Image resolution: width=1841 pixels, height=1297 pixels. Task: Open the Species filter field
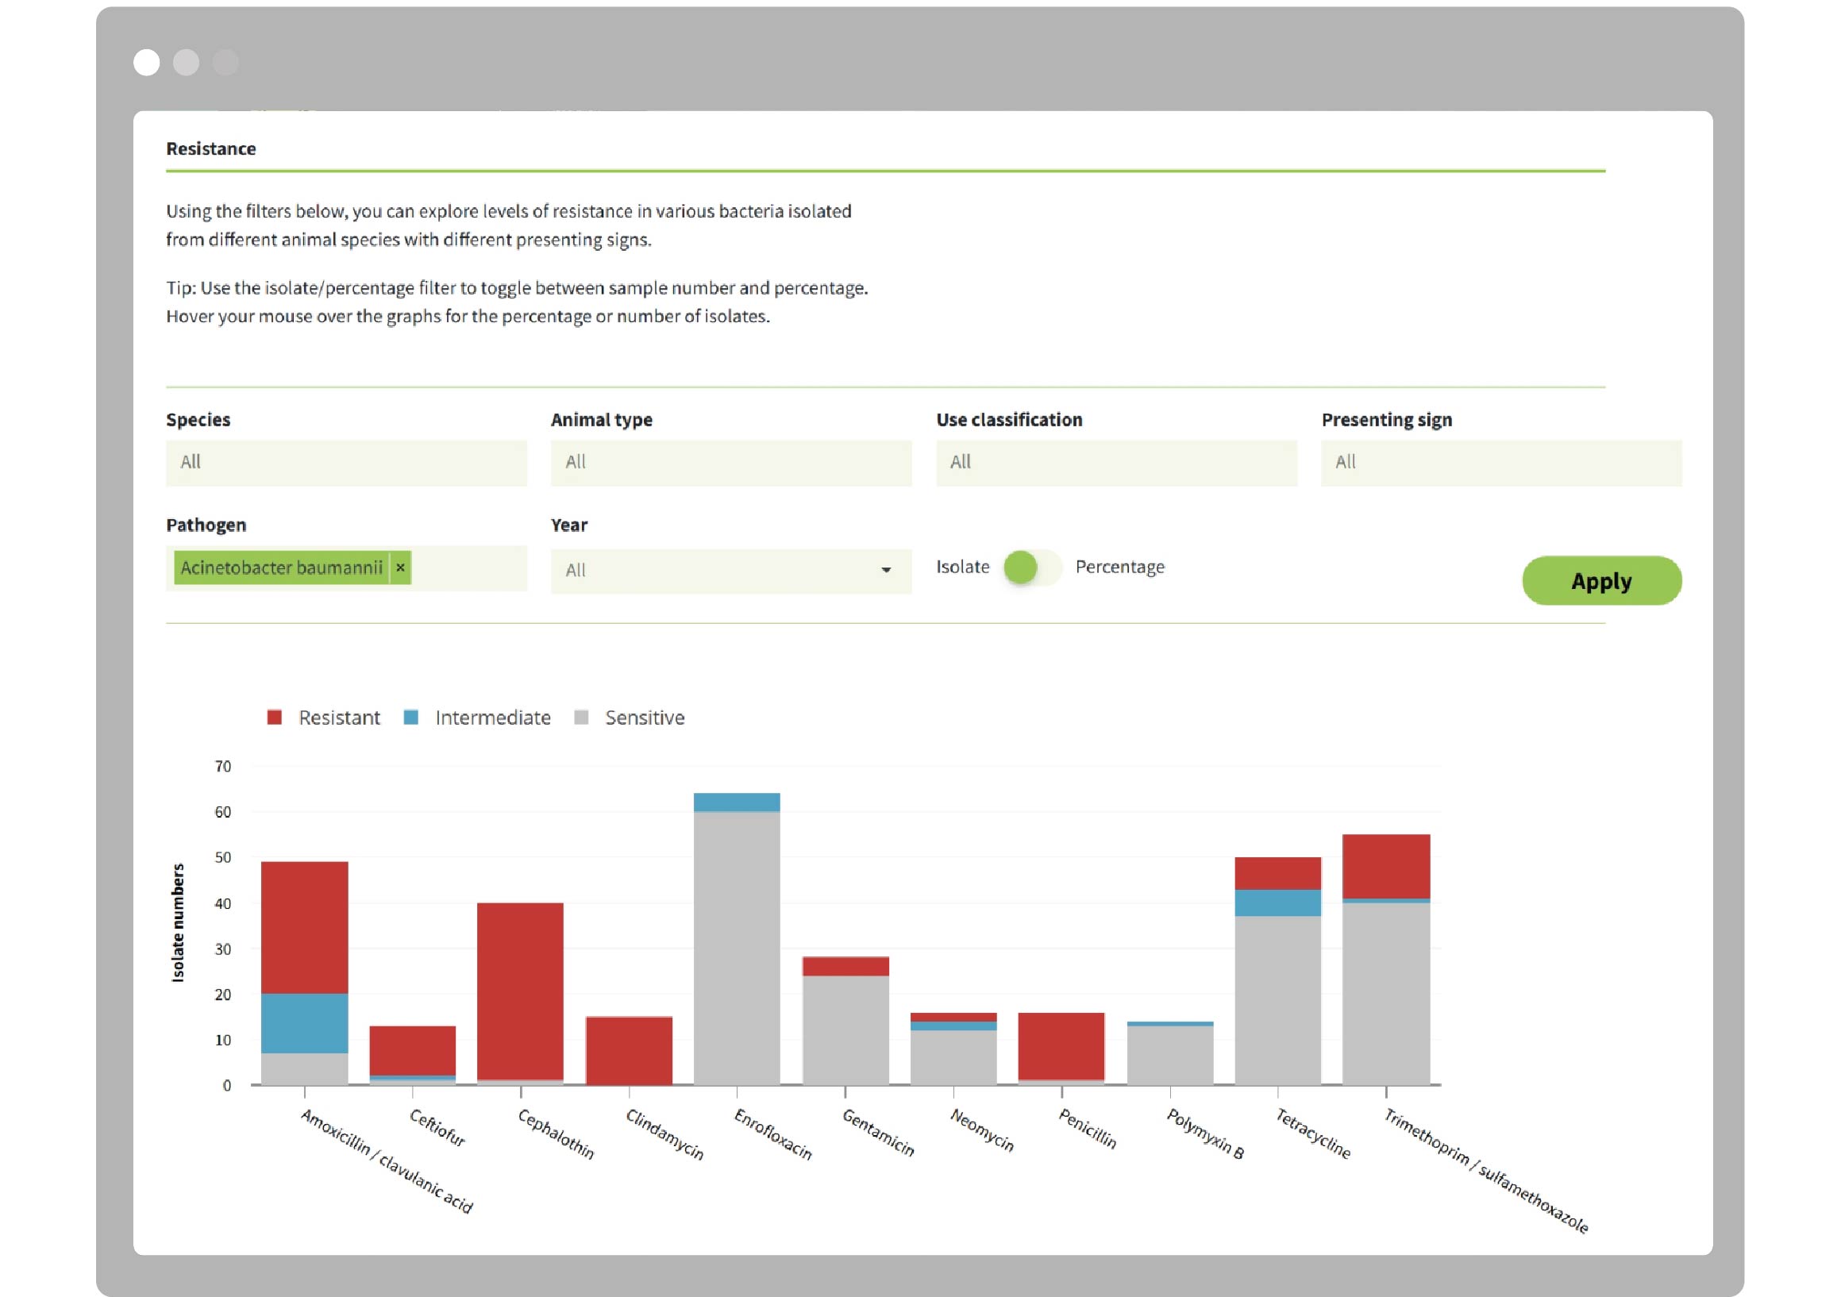(345, 463)
